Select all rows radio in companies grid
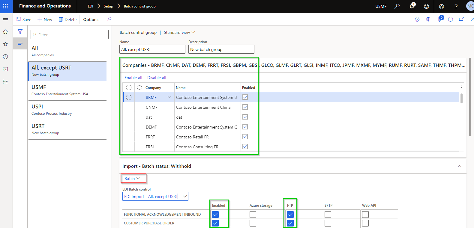474x228 pixels. [129, 87]
